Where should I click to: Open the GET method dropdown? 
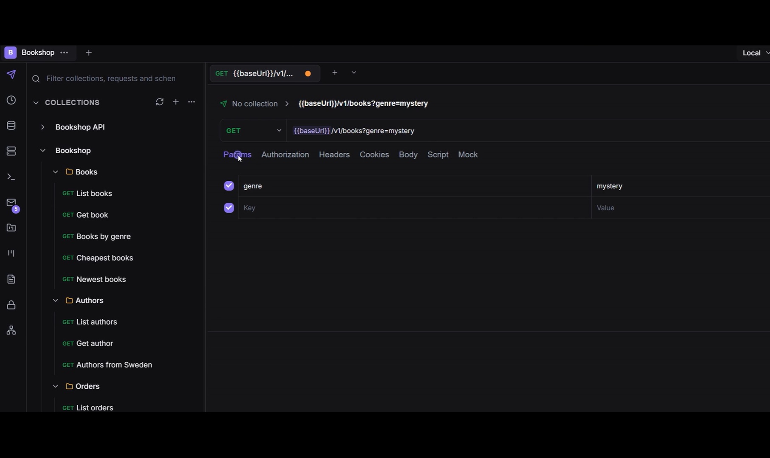253,131
